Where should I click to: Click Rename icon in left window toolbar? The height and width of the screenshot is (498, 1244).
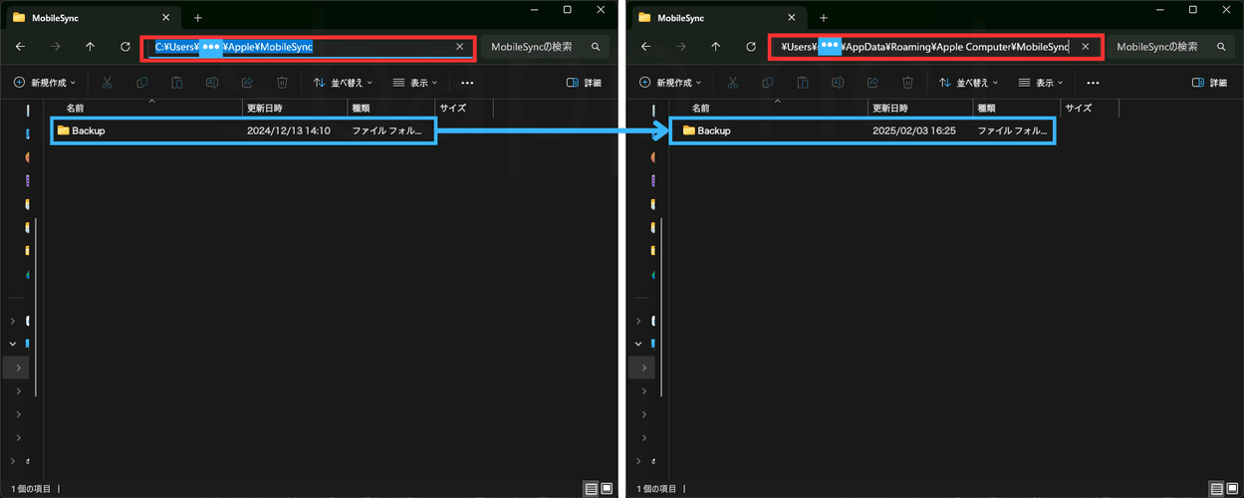pos(212,83)
